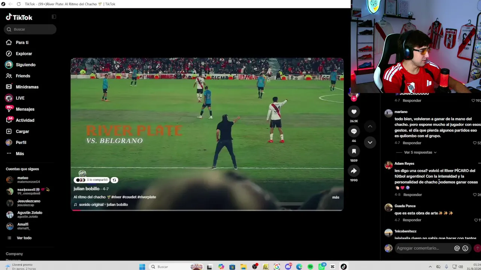Open the 'Más' menu in sidebar
The width and height of the screenshot is (481, 270).
(x=20, y=154)
